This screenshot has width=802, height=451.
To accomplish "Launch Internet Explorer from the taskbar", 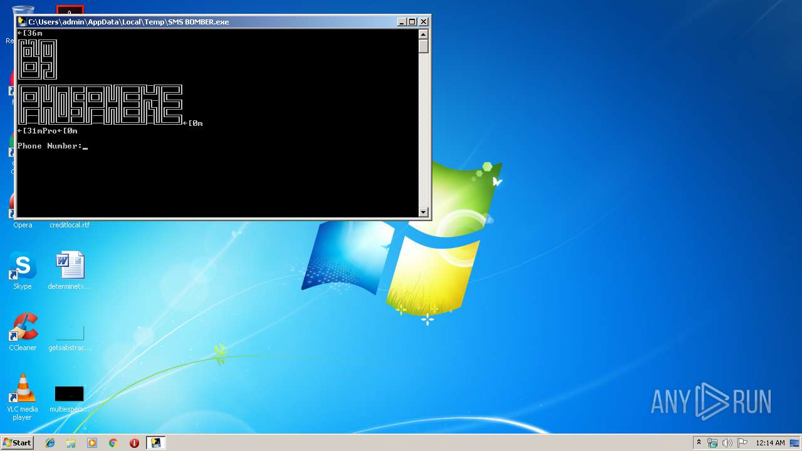I will click(x=50, y=443).
